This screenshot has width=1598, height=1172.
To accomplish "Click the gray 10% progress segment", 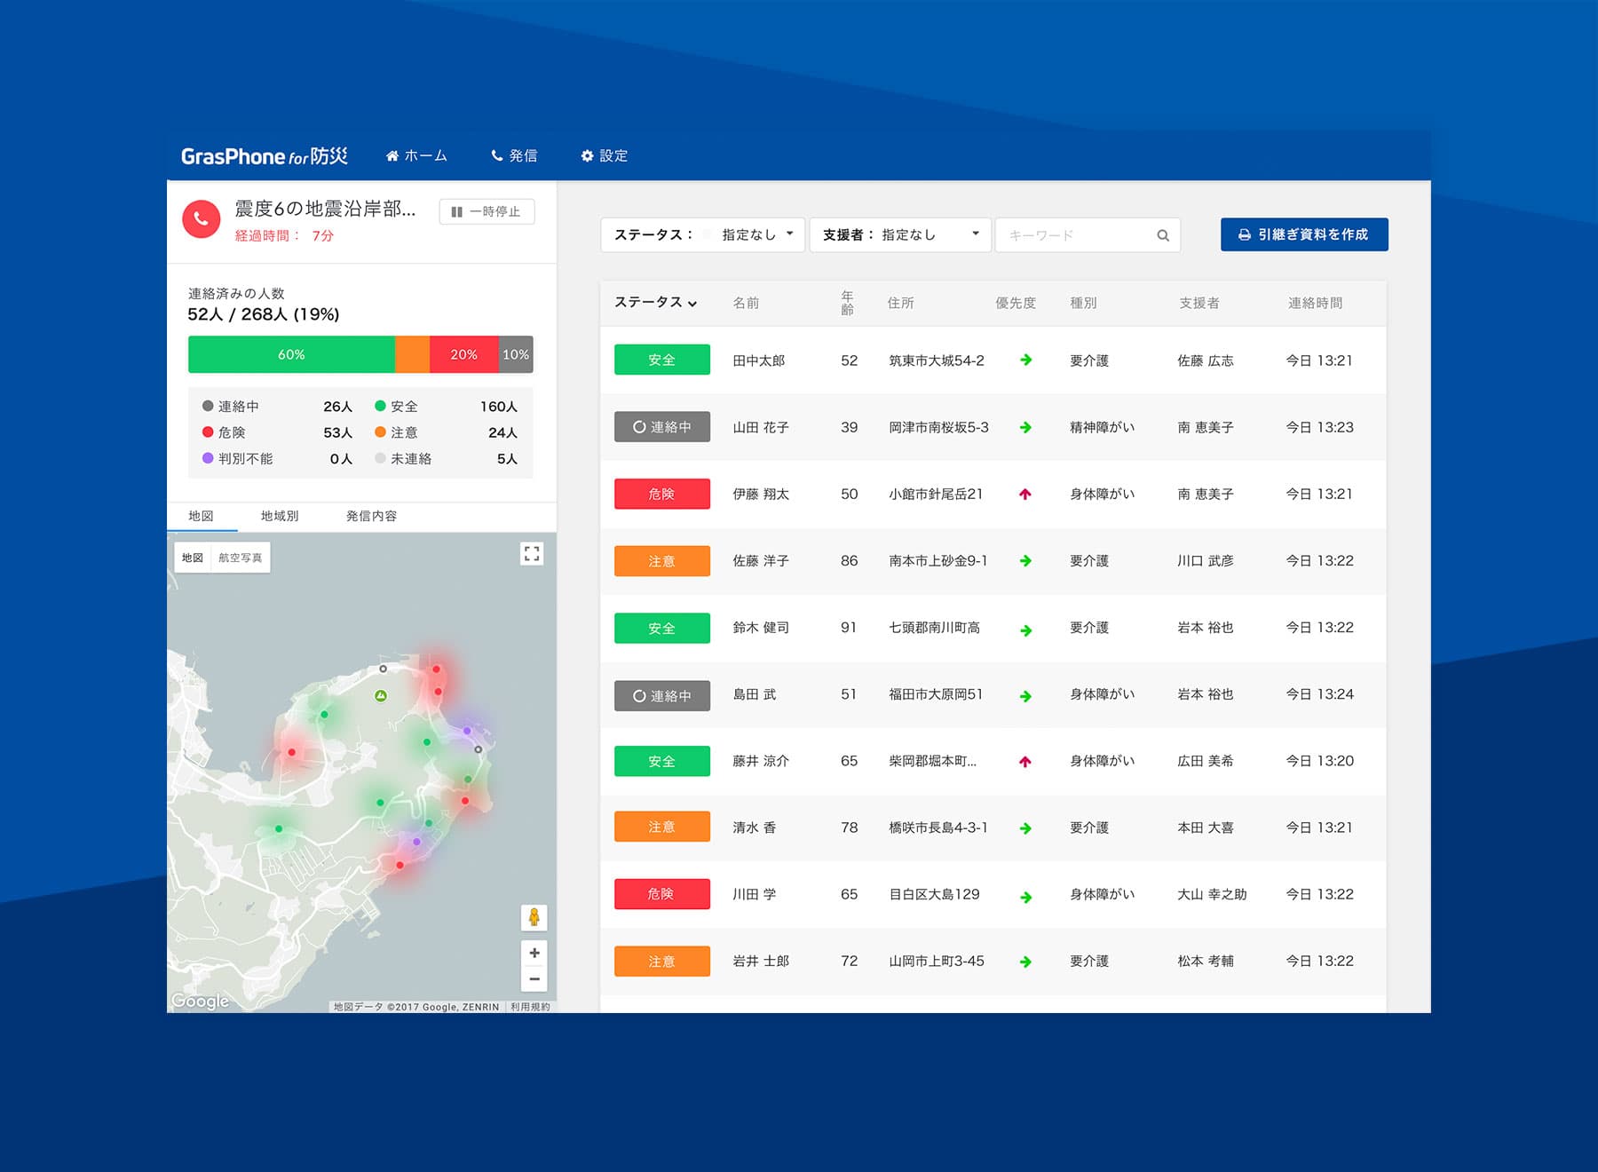I will tap(516, 354).
